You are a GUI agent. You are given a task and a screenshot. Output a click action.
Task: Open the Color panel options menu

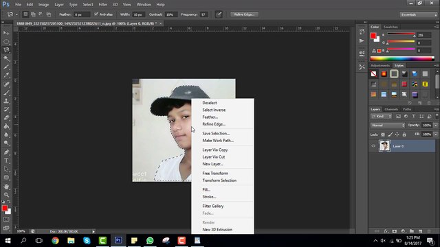click(x=436, y=27)
